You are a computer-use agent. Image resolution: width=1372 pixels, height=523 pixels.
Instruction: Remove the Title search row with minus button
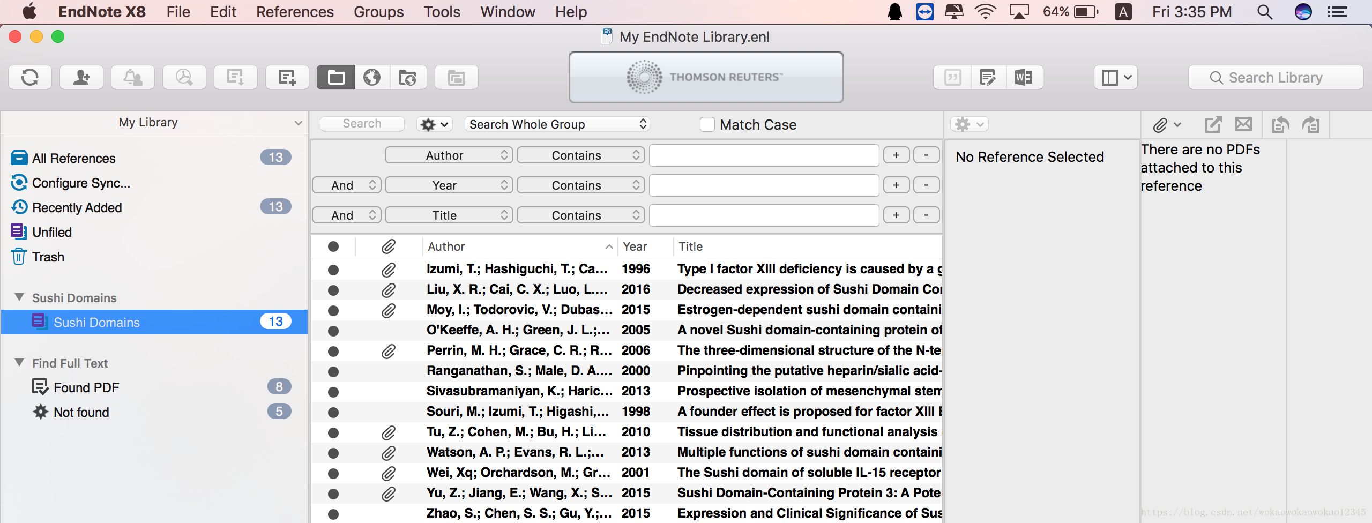[926, 215]
